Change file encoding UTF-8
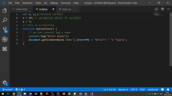This screenshot has height=96, width=172. (x=134, y=90)
